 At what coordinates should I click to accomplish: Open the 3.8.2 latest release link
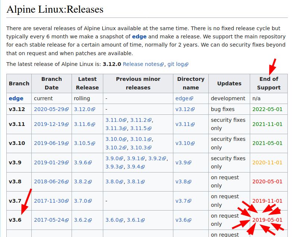[83, 181]
